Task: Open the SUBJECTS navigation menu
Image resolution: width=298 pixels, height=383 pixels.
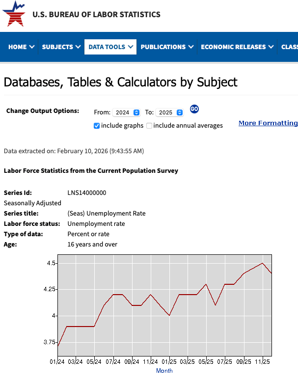Action: 60,47
